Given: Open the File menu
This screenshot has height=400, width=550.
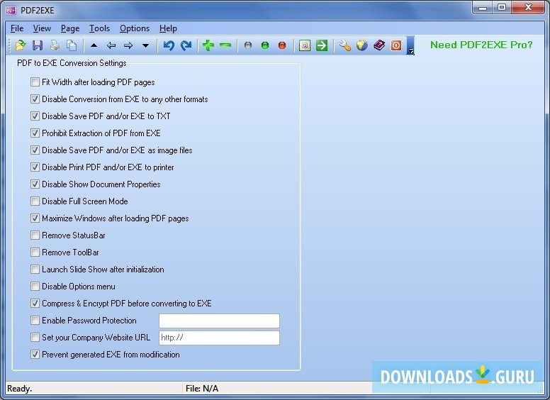Looking at the screenshot, I should [17, 28].
